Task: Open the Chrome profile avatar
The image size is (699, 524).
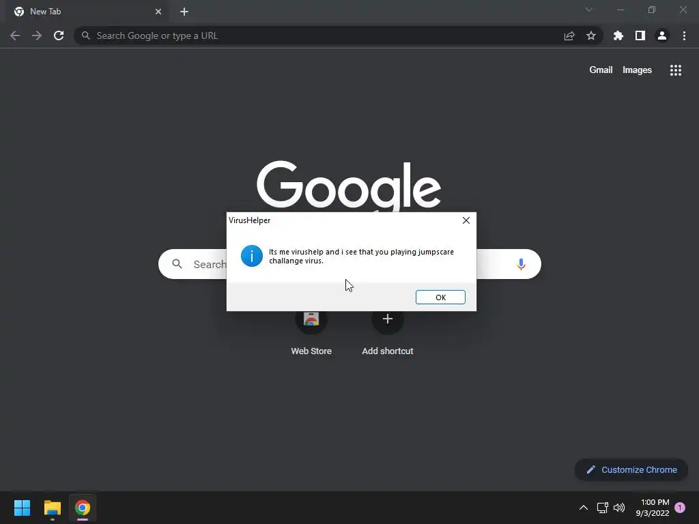Action: [662, 35]
